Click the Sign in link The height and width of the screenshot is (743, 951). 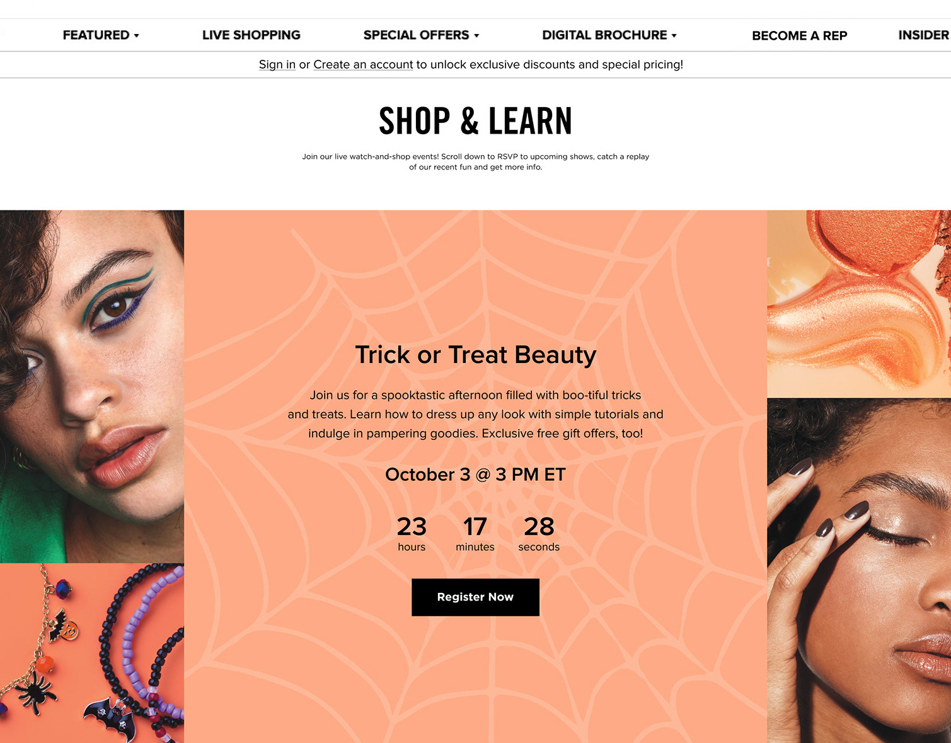coord(277,64)
